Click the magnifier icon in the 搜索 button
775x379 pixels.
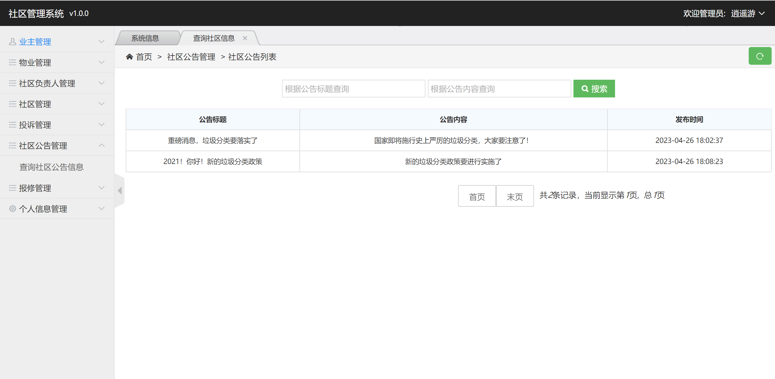pos(585,89)
